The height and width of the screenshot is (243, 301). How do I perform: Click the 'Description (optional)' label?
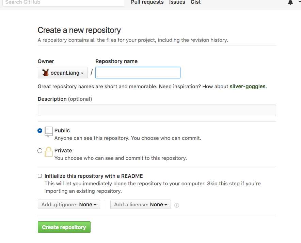click(x=65, y=99)
